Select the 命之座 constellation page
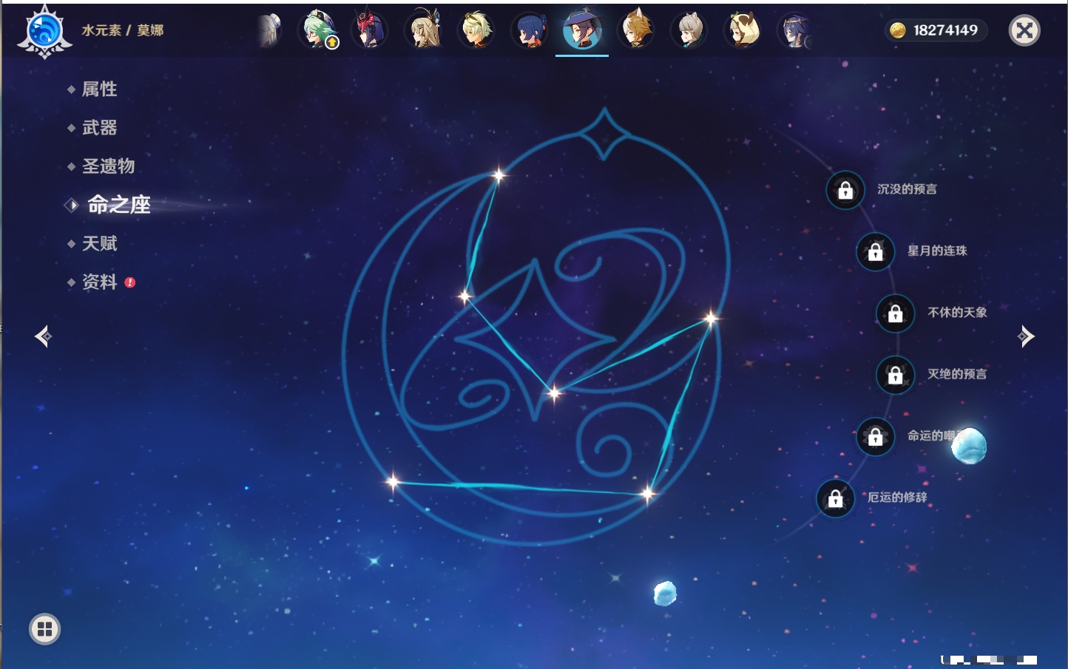The height and width of the screenshot is (669, 1068). pyautogui.click(x=118, y=205)
